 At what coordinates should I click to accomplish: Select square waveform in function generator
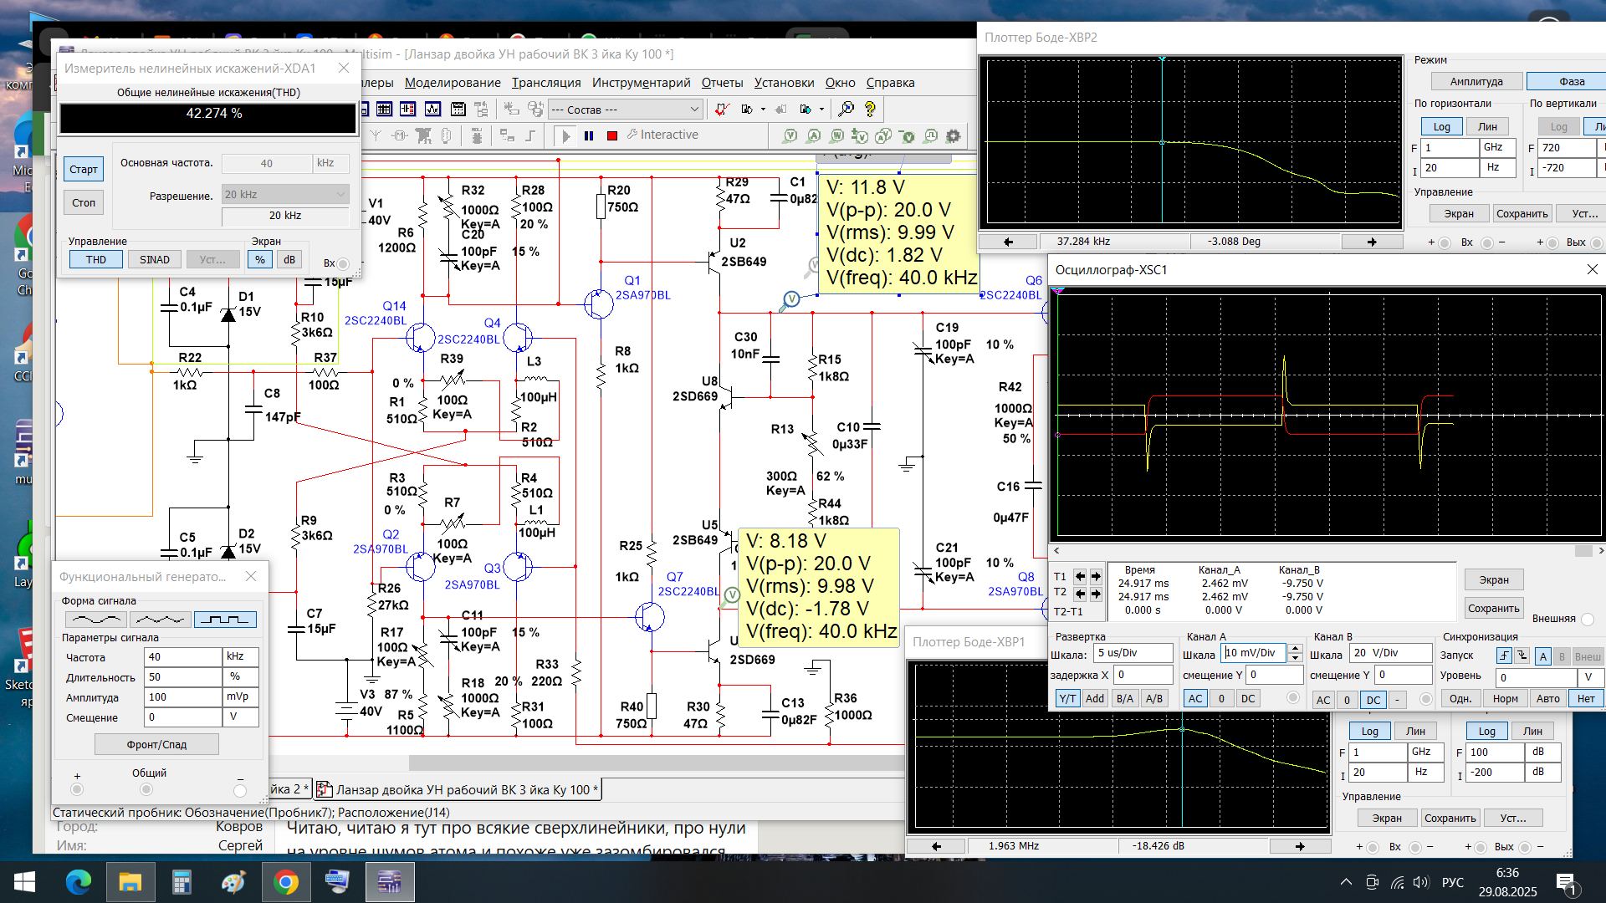point(225,620)
